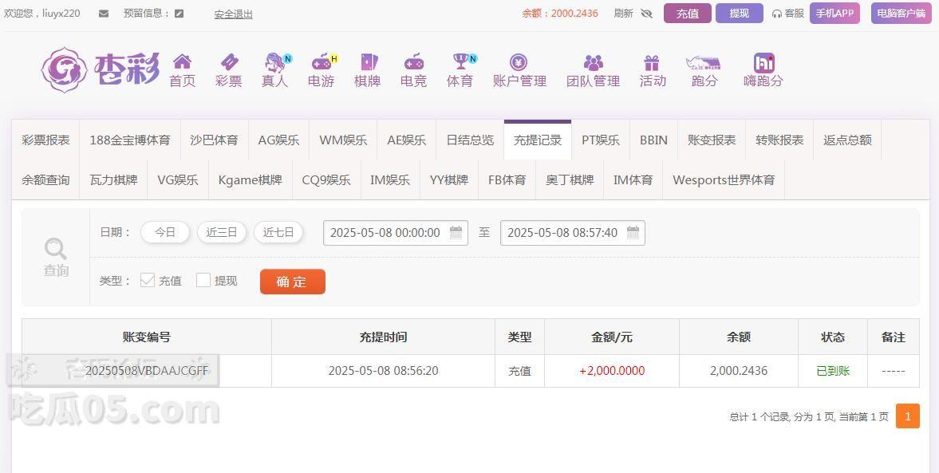Screen dimensions: 939x473
Task: Open the start date calendar picker
Action: (x=456, y=232)
